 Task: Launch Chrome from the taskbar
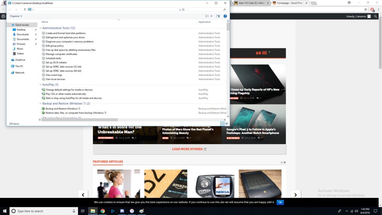[x=103, y=211]
